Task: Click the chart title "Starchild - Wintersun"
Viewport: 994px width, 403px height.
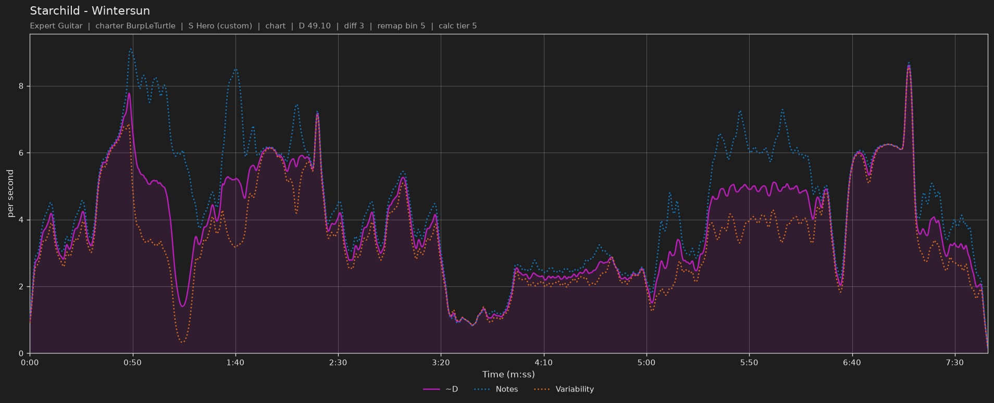Action: click(x=90, y=11)
